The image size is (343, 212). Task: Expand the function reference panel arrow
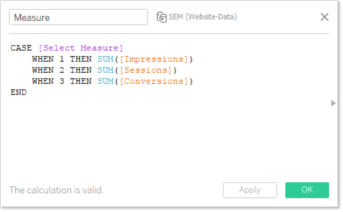pyautogui.click(x=333, y=103)
